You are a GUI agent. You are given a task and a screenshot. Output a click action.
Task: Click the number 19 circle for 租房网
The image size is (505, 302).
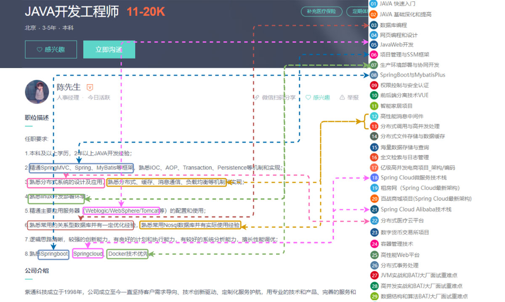(x=374, y=188)
